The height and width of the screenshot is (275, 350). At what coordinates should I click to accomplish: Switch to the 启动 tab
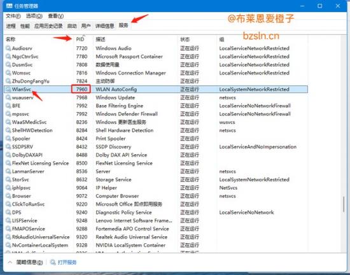coord(72,26)
